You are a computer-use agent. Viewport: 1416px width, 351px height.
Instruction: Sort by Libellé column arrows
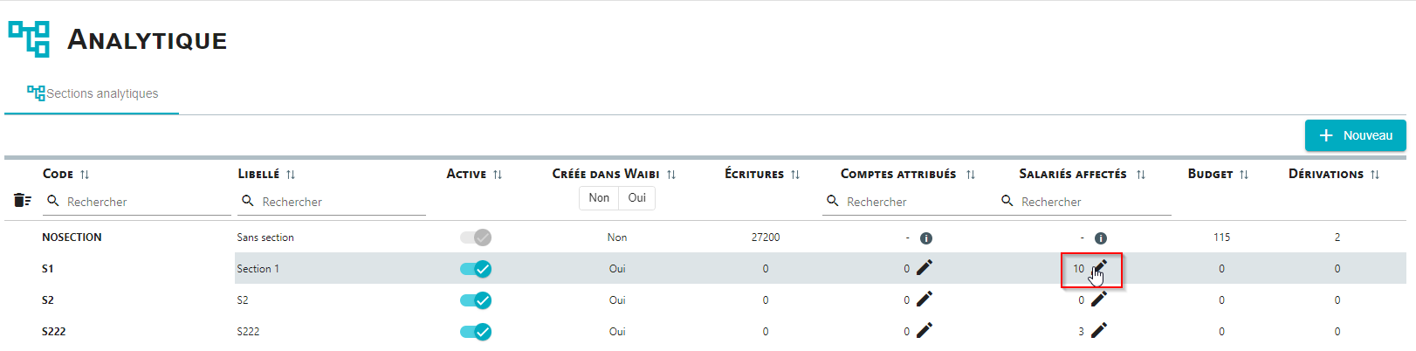[291, 175]
